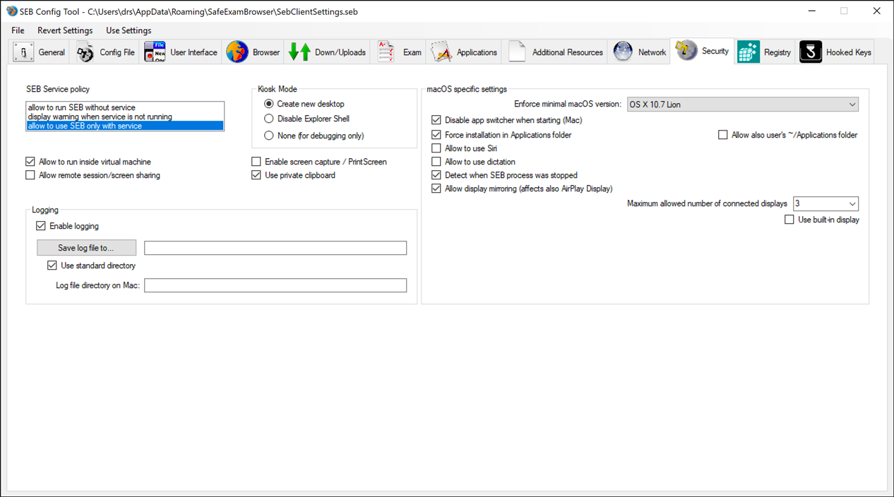Screen dimensions: 894x497
Task: Enable Allow also user's ~/Applications folder
Action: coord(723,135)
